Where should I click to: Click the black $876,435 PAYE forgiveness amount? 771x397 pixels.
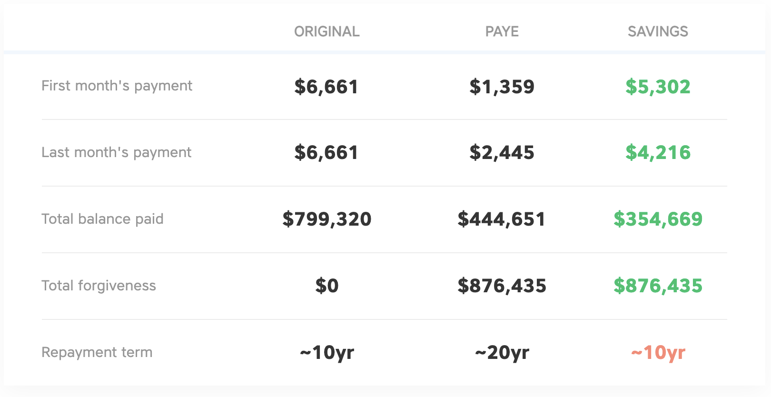click(502, 286)
